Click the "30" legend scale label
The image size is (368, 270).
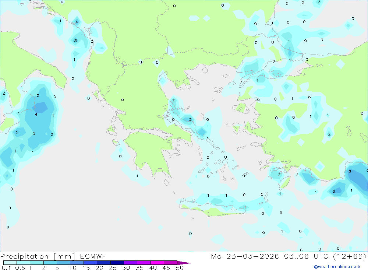pyautogui.click(x=126, y=268)
